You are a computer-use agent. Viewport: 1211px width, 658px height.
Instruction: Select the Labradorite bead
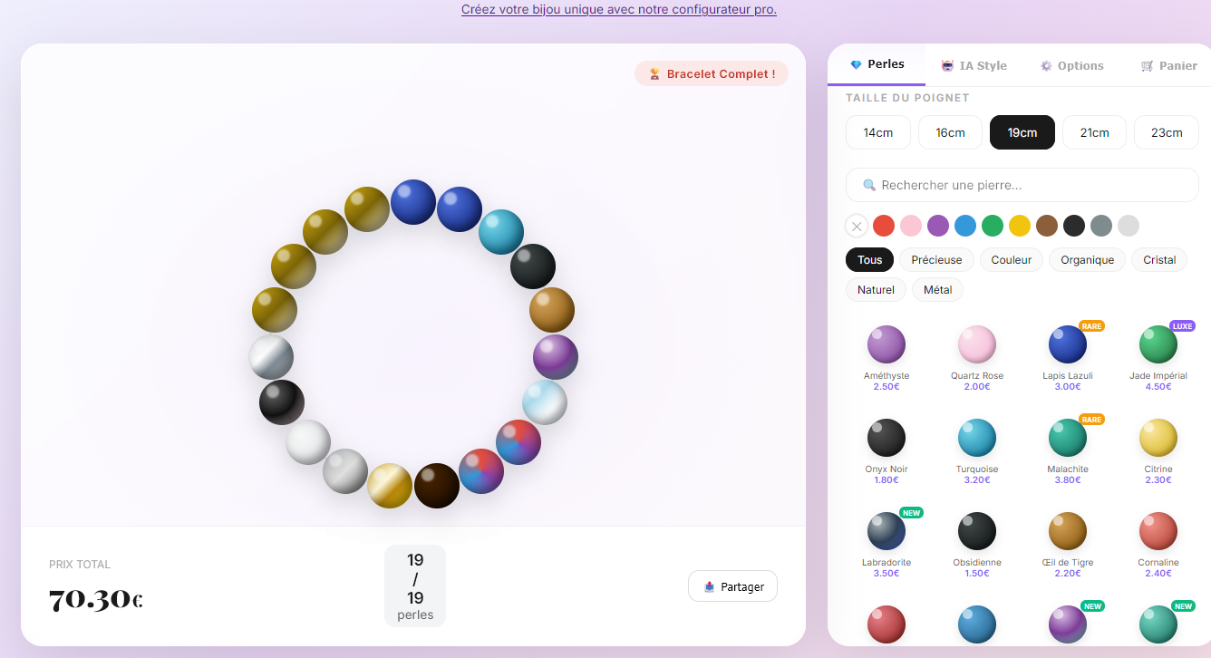click(886, 531)
